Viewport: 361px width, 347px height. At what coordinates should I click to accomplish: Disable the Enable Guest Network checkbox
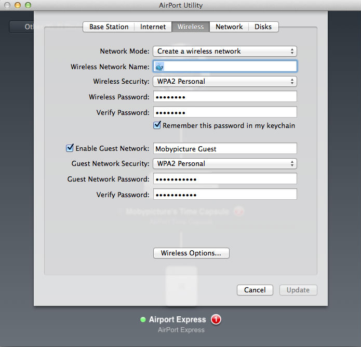coord(70,148)
